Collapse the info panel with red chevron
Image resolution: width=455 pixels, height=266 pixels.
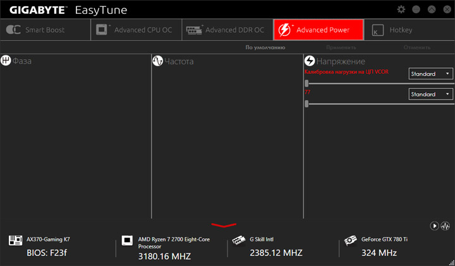coord(224,225)
